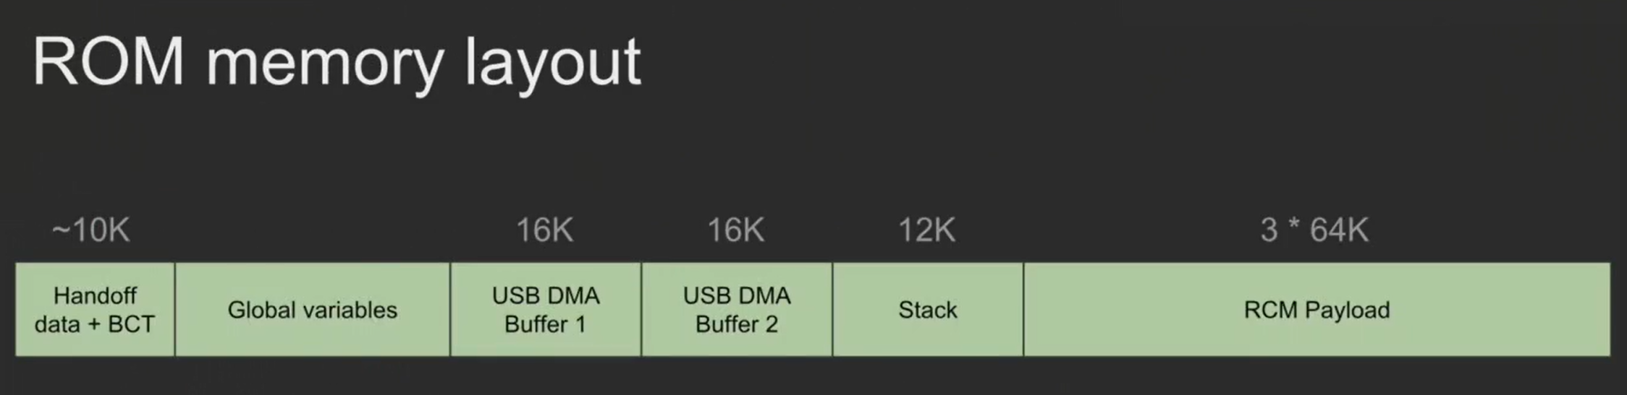Click divider between Global variables and Buffer 1
The height and width of the screenshot is (395, 1627).
pos(449,310)
